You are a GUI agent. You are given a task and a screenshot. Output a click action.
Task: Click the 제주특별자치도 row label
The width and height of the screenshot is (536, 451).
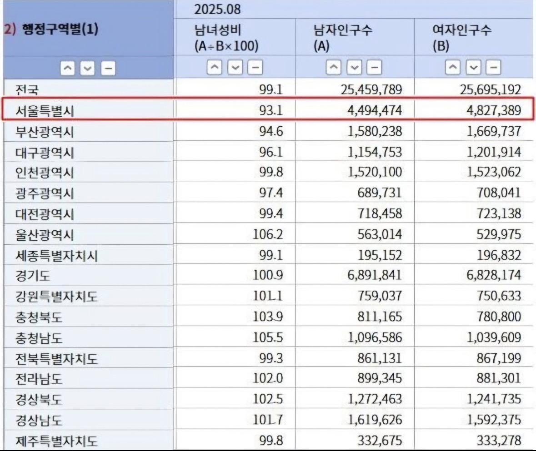[x=56, y=441]
